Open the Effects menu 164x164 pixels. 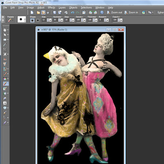[x=52, y=8]
